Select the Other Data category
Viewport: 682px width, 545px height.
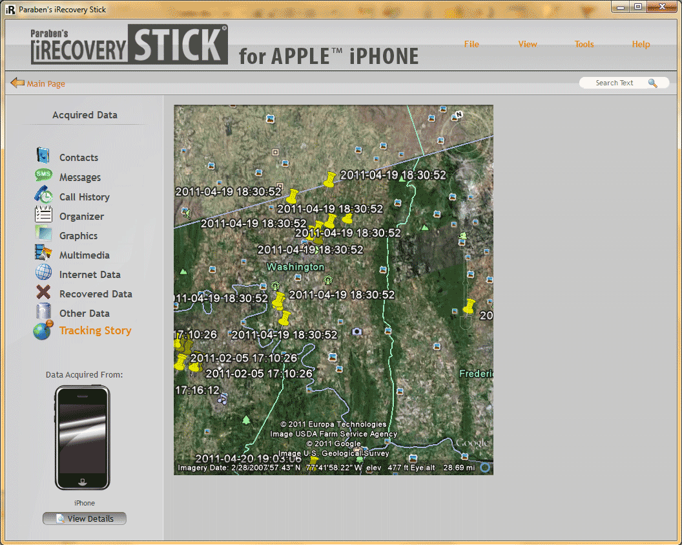pyautogui.click(x=85, y=314)
